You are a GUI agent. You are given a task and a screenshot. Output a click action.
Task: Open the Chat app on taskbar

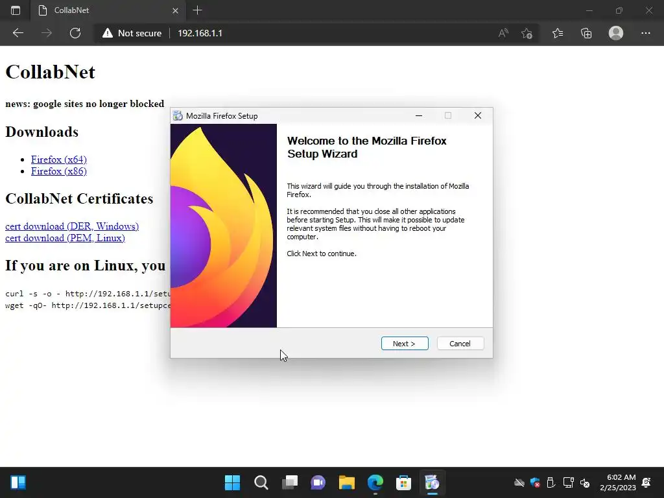point(318,482)
